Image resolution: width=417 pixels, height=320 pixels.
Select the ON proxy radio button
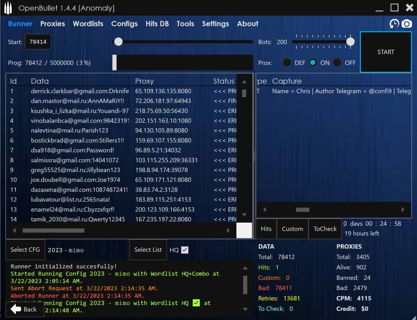pyautogui.click(x=312, y=63)
